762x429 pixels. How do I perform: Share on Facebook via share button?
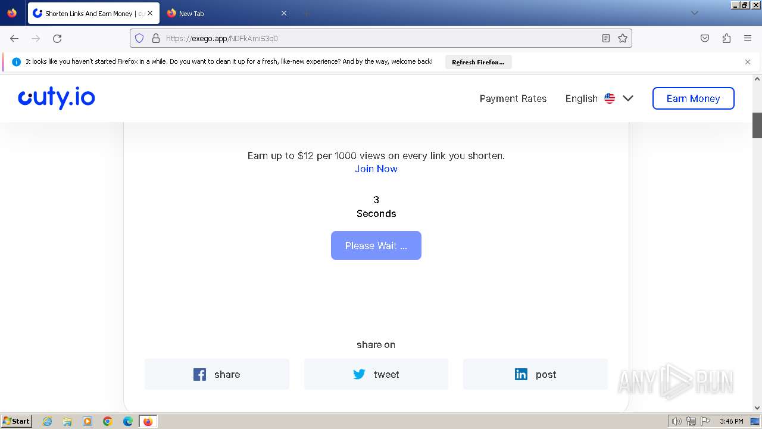point(217,374)
